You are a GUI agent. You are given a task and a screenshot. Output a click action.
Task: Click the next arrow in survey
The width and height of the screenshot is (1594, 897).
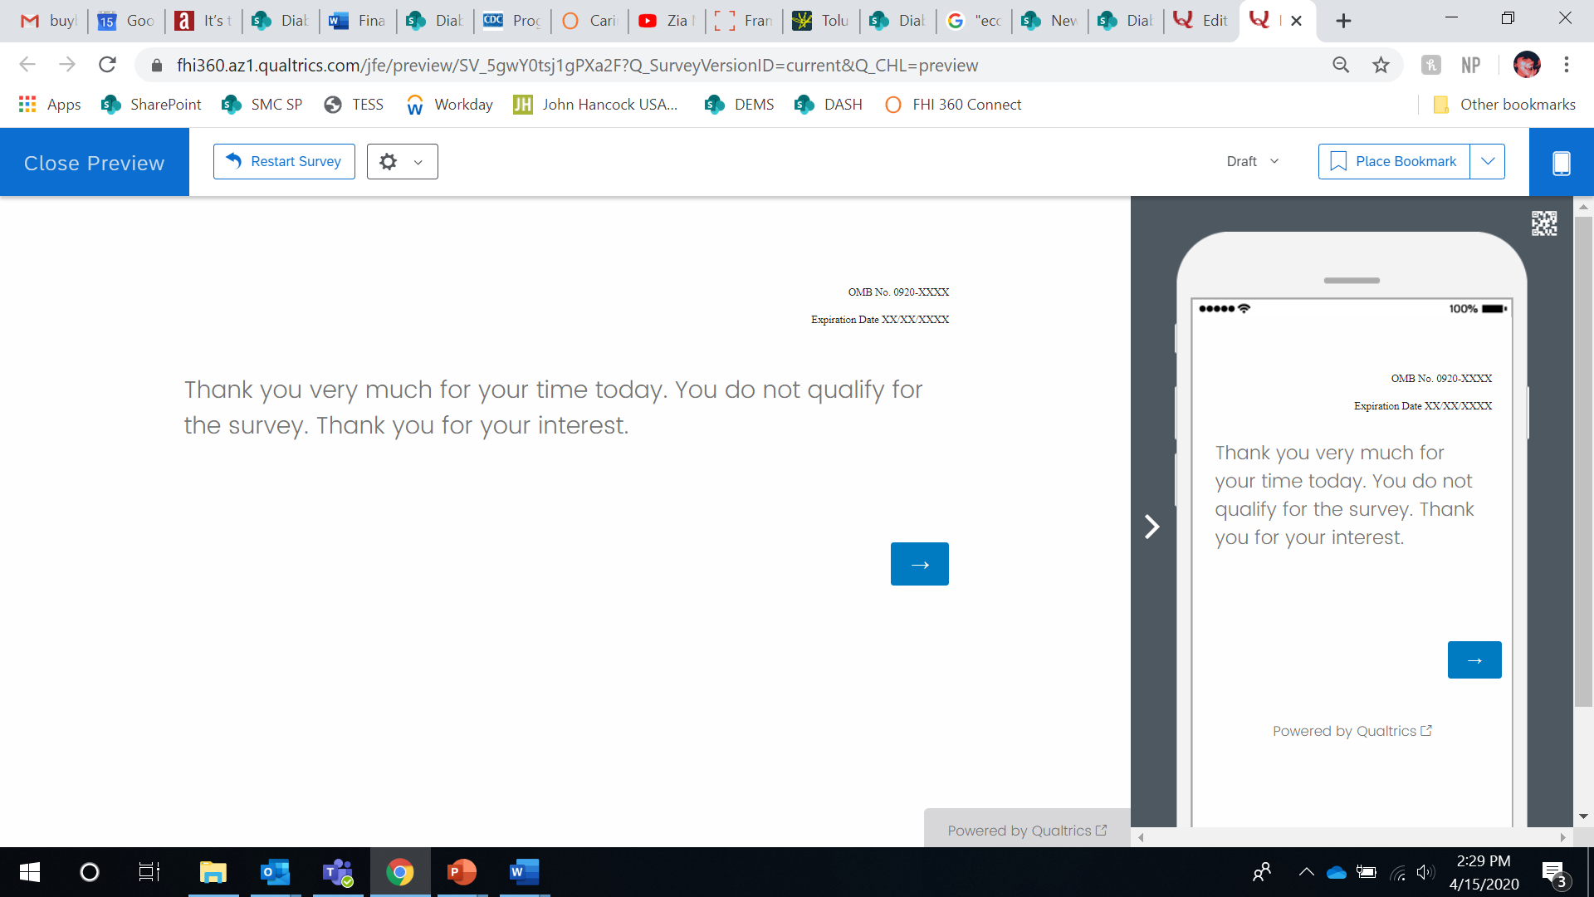(x=919, y=564)
